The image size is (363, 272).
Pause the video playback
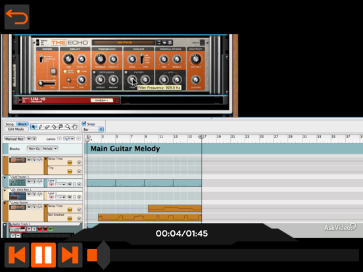pyautogui.click(x=43, y=255)
